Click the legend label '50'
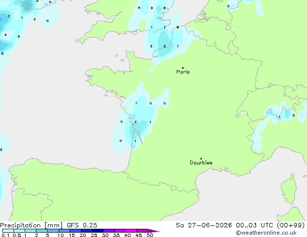Image resolution: width=307 pixels, height=237 pixels. point(150,235)
